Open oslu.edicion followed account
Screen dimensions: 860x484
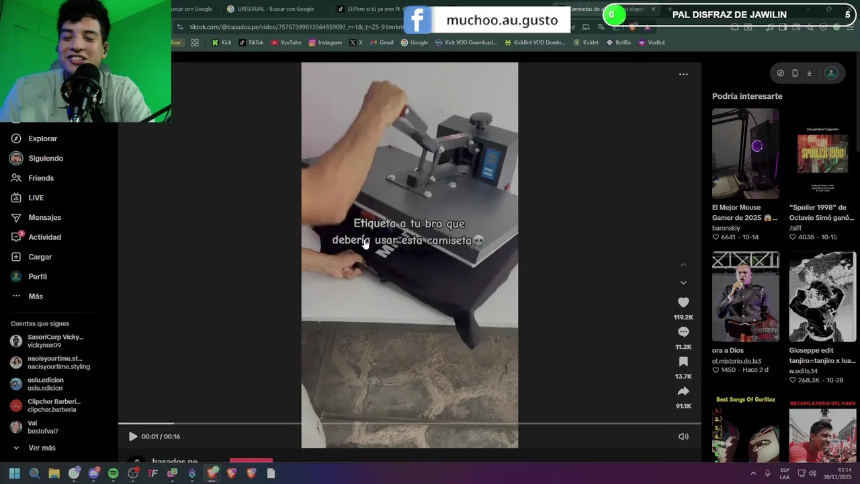[40, 384]
